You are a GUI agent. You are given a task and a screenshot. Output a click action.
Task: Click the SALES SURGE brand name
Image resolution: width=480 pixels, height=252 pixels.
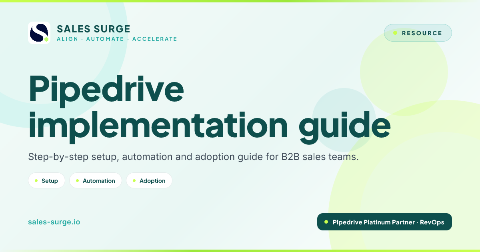(x=94, y=29)
